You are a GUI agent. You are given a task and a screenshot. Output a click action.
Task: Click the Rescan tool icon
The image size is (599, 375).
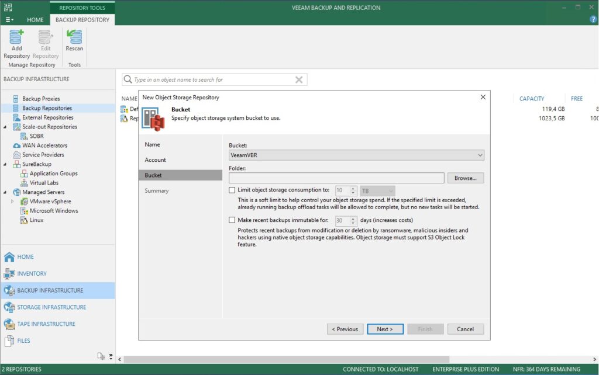[74, 37]
